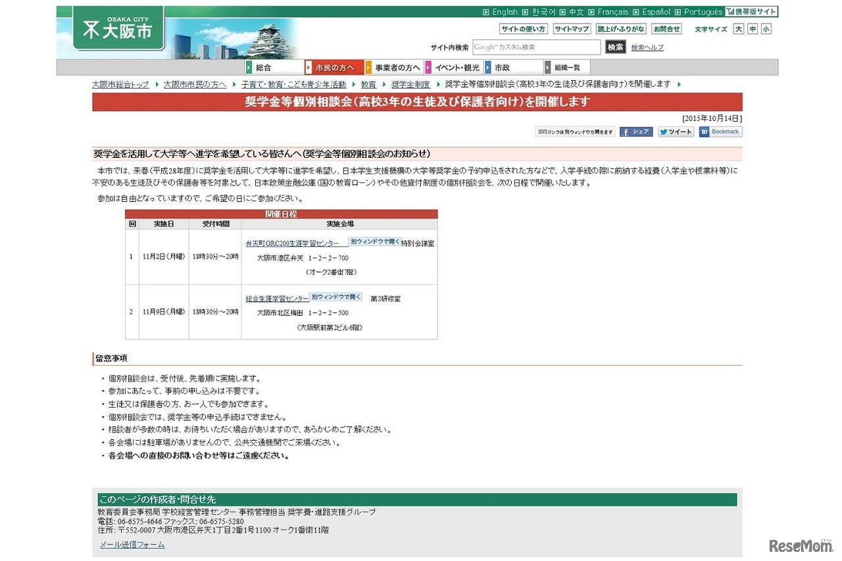The height and width of the screenshot is (561, 842).
Task: Open the 弁天町ORC200生涯学習センター link
Action: 293,241
